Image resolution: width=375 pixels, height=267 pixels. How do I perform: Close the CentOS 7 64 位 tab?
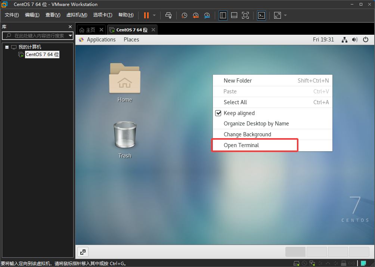click(x=153, y=30)
